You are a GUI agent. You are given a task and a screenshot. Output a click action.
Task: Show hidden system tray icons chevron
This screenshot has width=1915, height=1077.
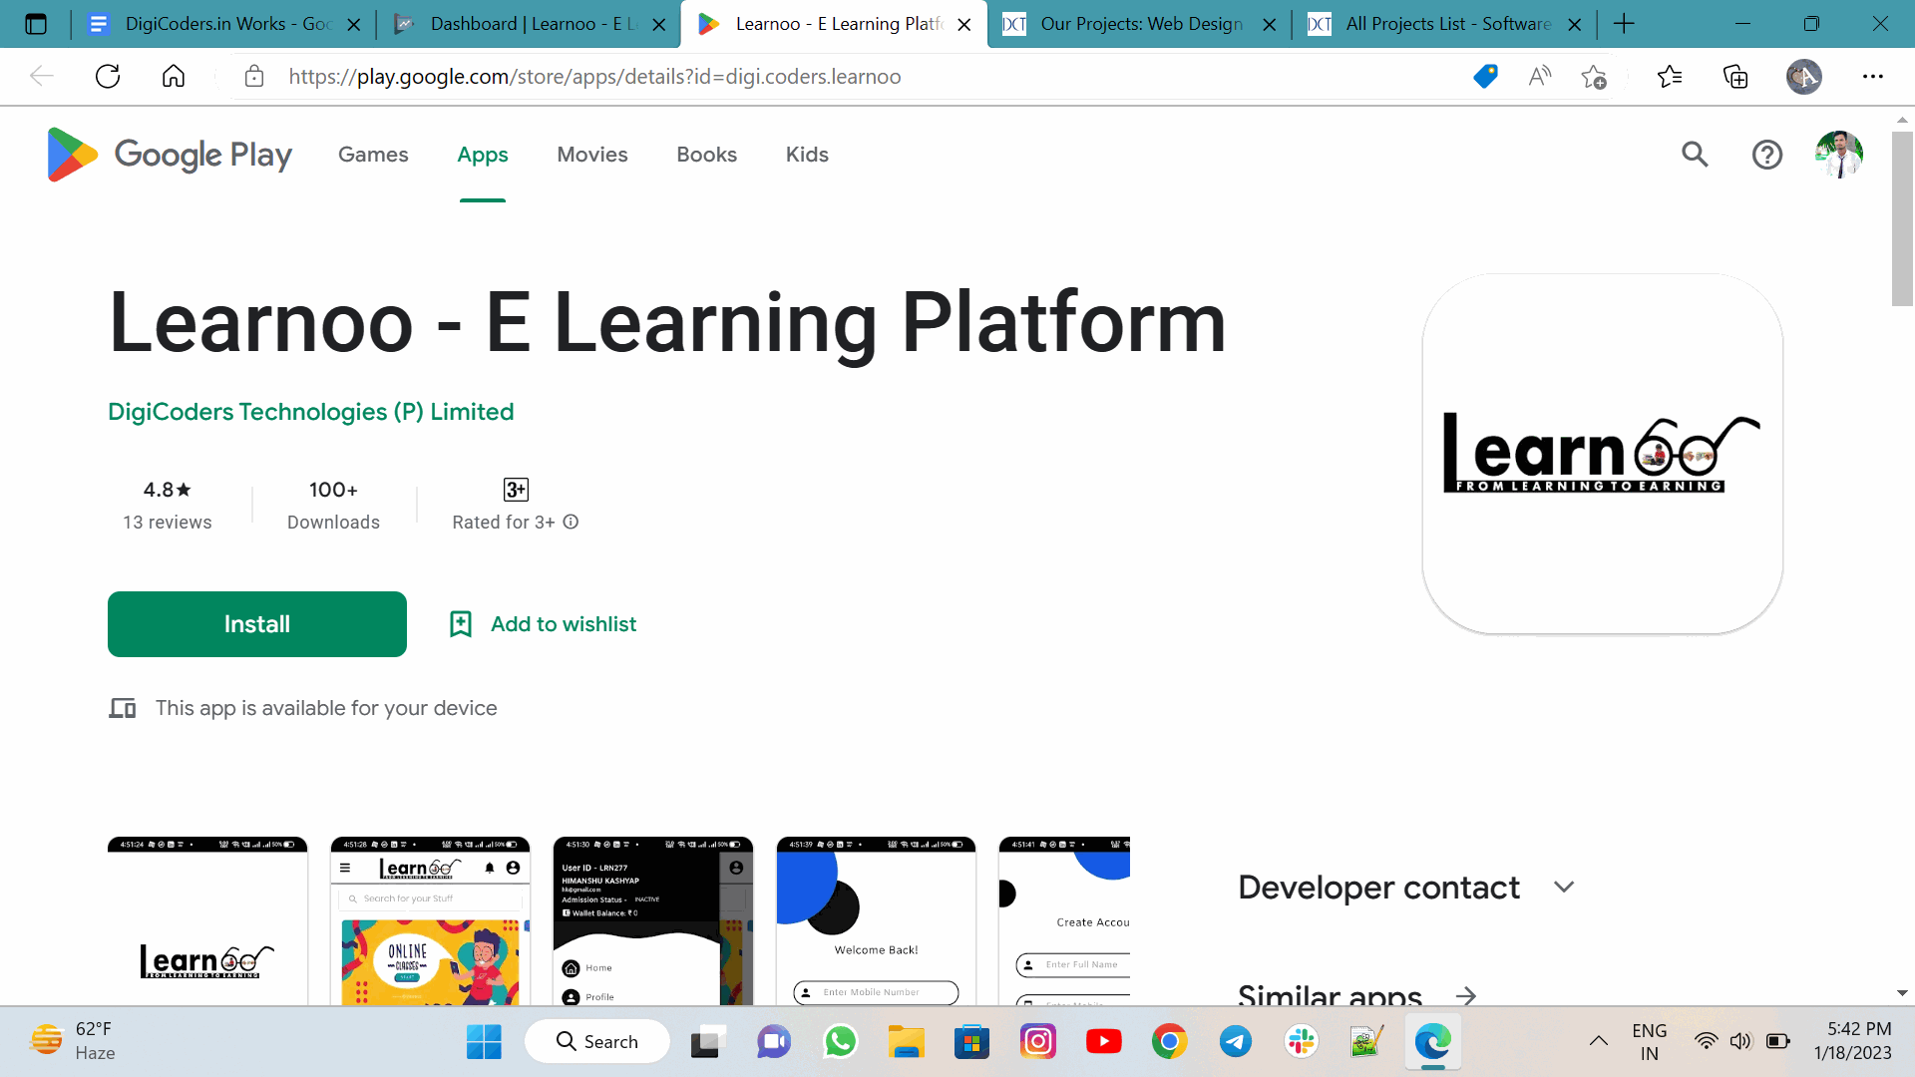[1598, 1041]
